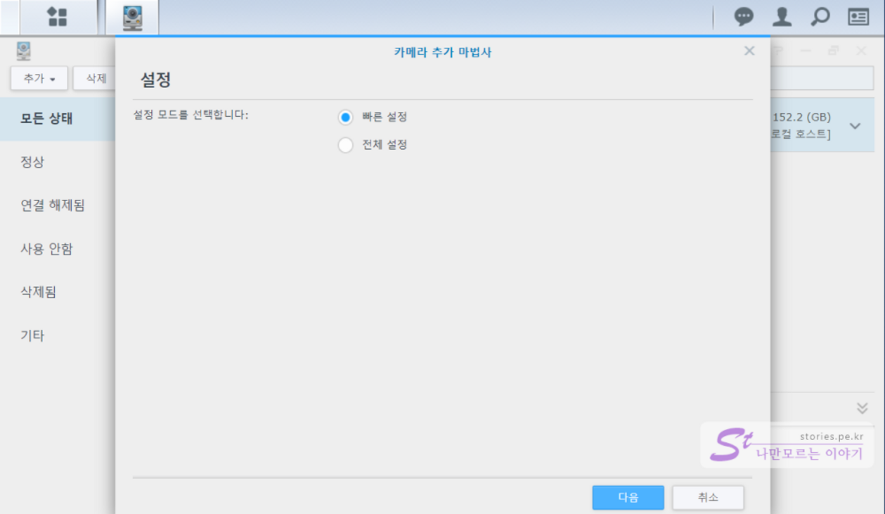
Task: Open the main menu grid icon
Action: [57, 17]
